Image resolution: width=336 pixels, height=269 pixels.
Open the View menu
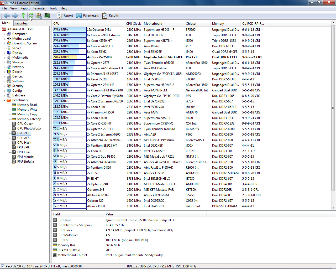[x=13, y=8]
